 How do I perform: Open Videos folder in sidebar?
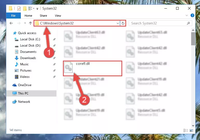click(25, 77)
